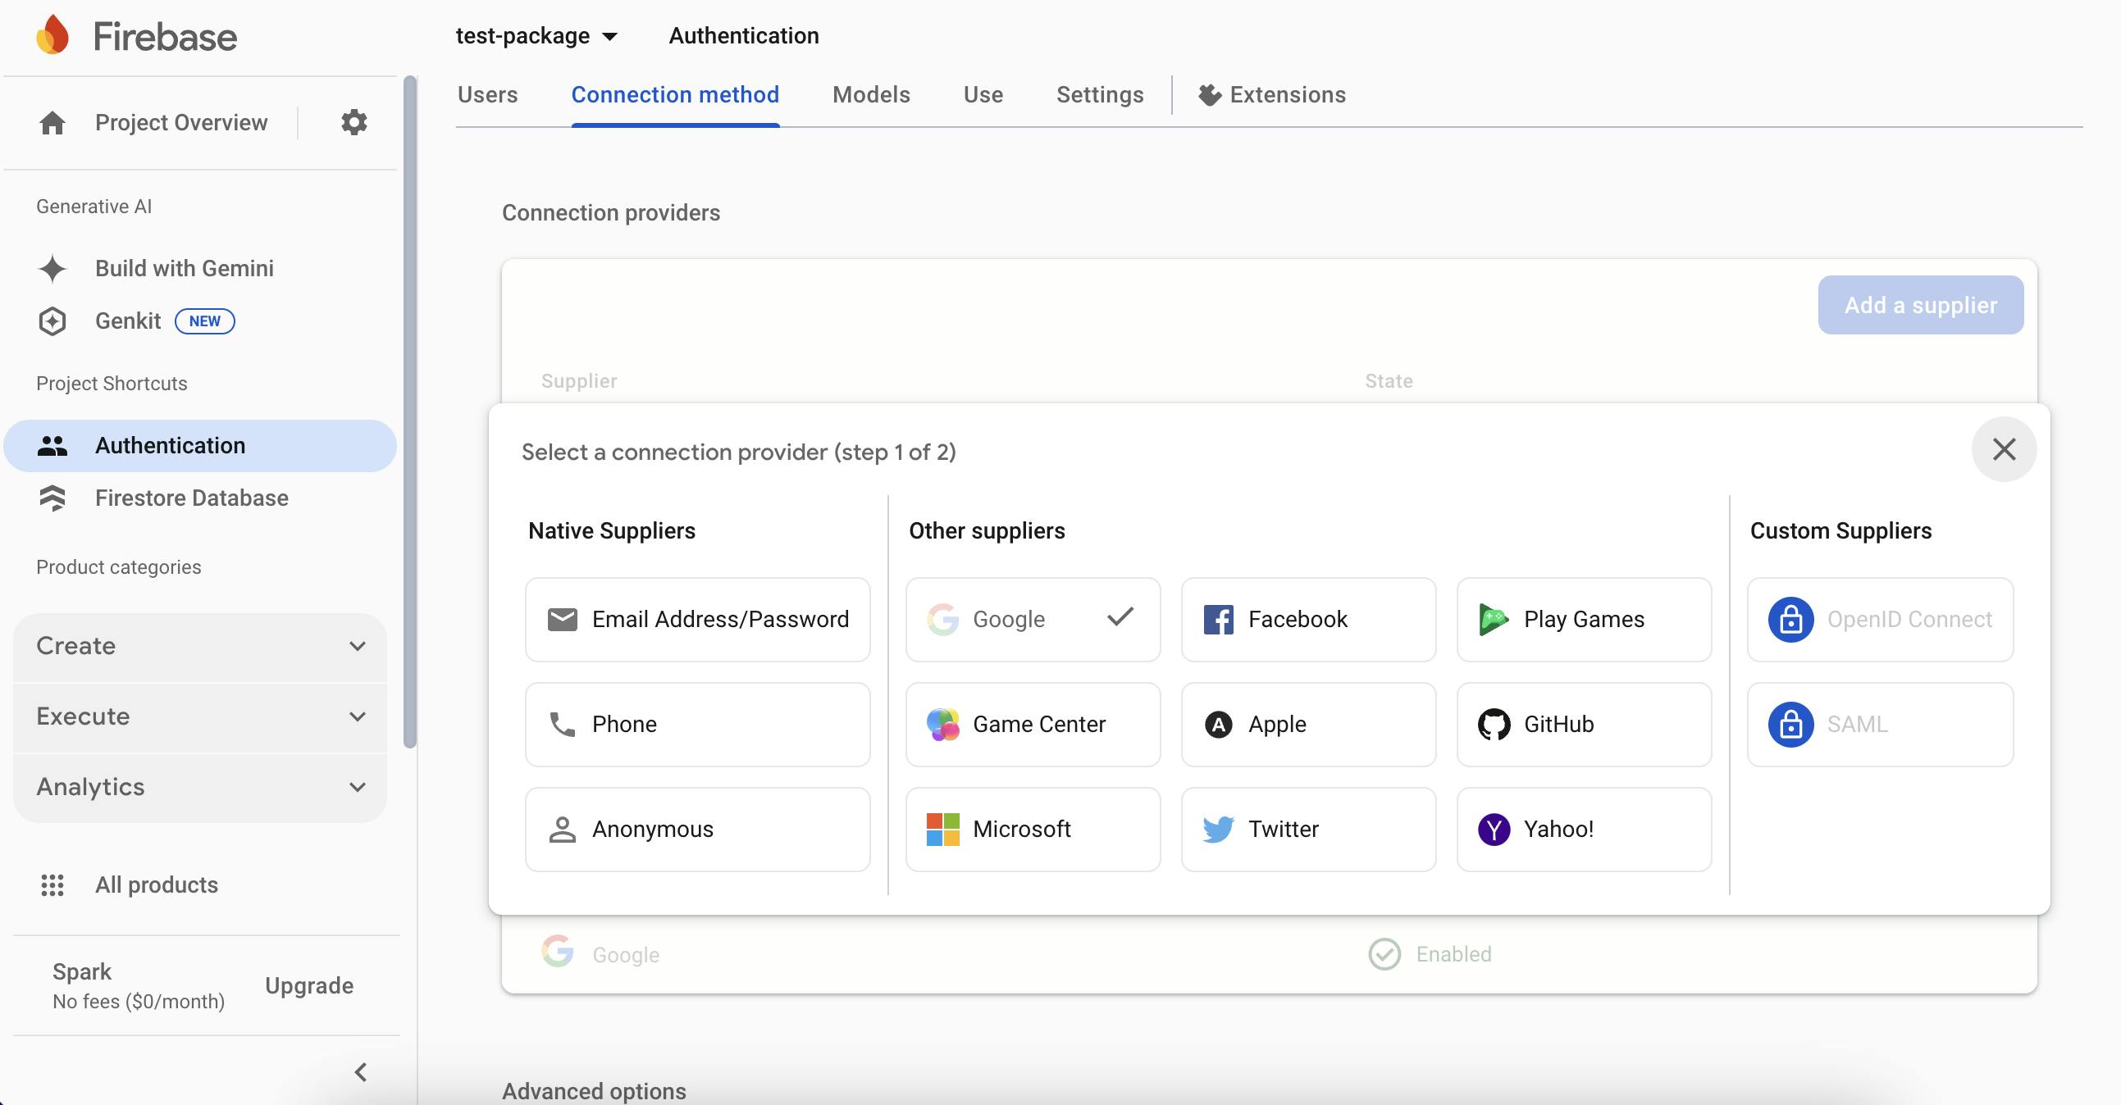Select the Email Address/Password provider

(x=697, y=620)
